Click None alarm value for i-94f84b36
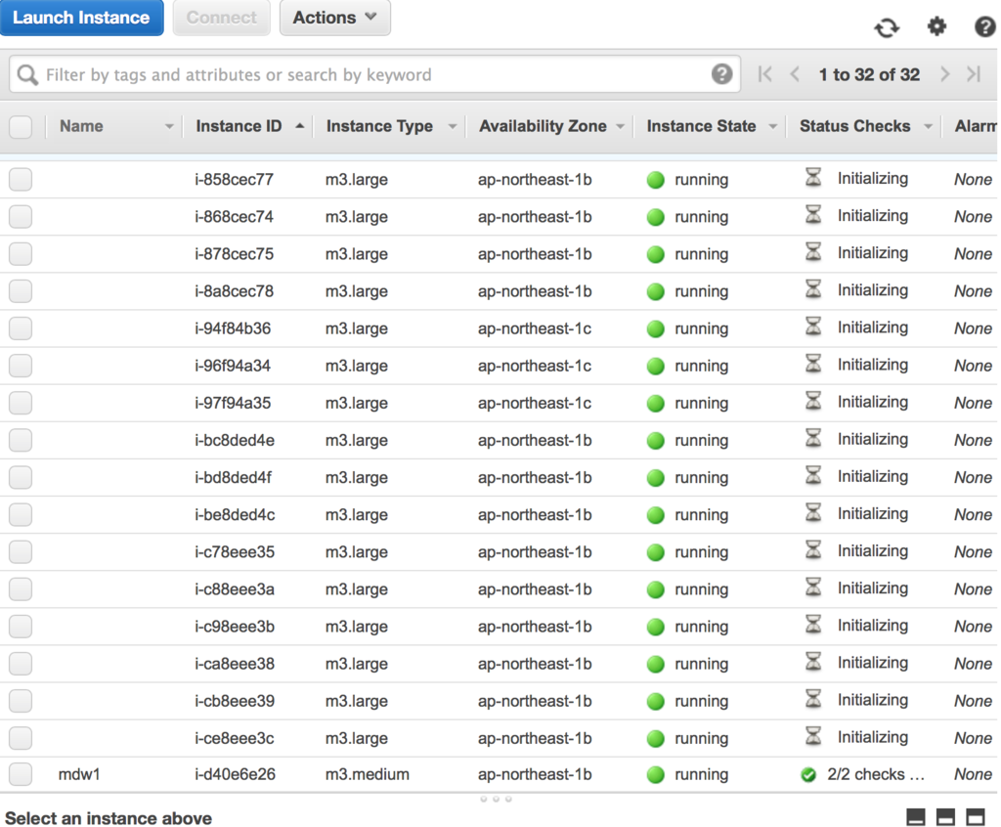The height and width of the screenshot is (827, 1001). point(973,328)
